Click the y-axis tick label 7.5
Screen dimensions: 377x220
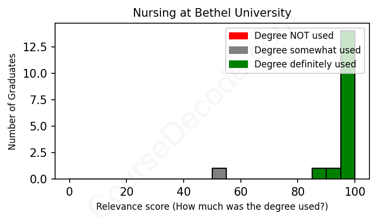(x=39, y=100)
